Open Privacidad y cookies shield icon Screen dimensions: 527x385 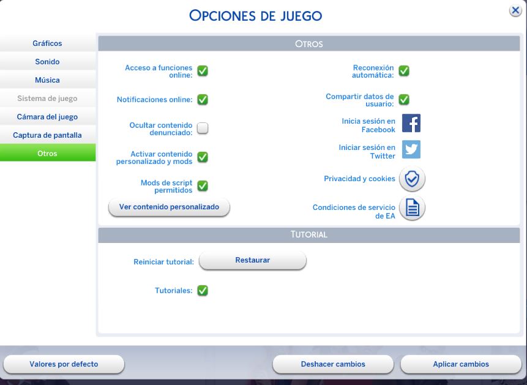[412, 179]
